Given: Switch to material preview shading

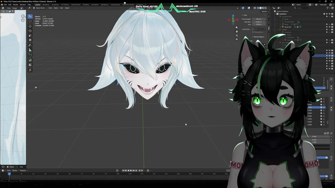Looking at the screenshot, I should [263, 8].
